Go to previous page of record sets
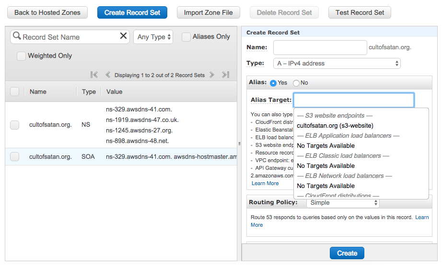The width and height of the screenshot is (442, 265). click(108, 75)
